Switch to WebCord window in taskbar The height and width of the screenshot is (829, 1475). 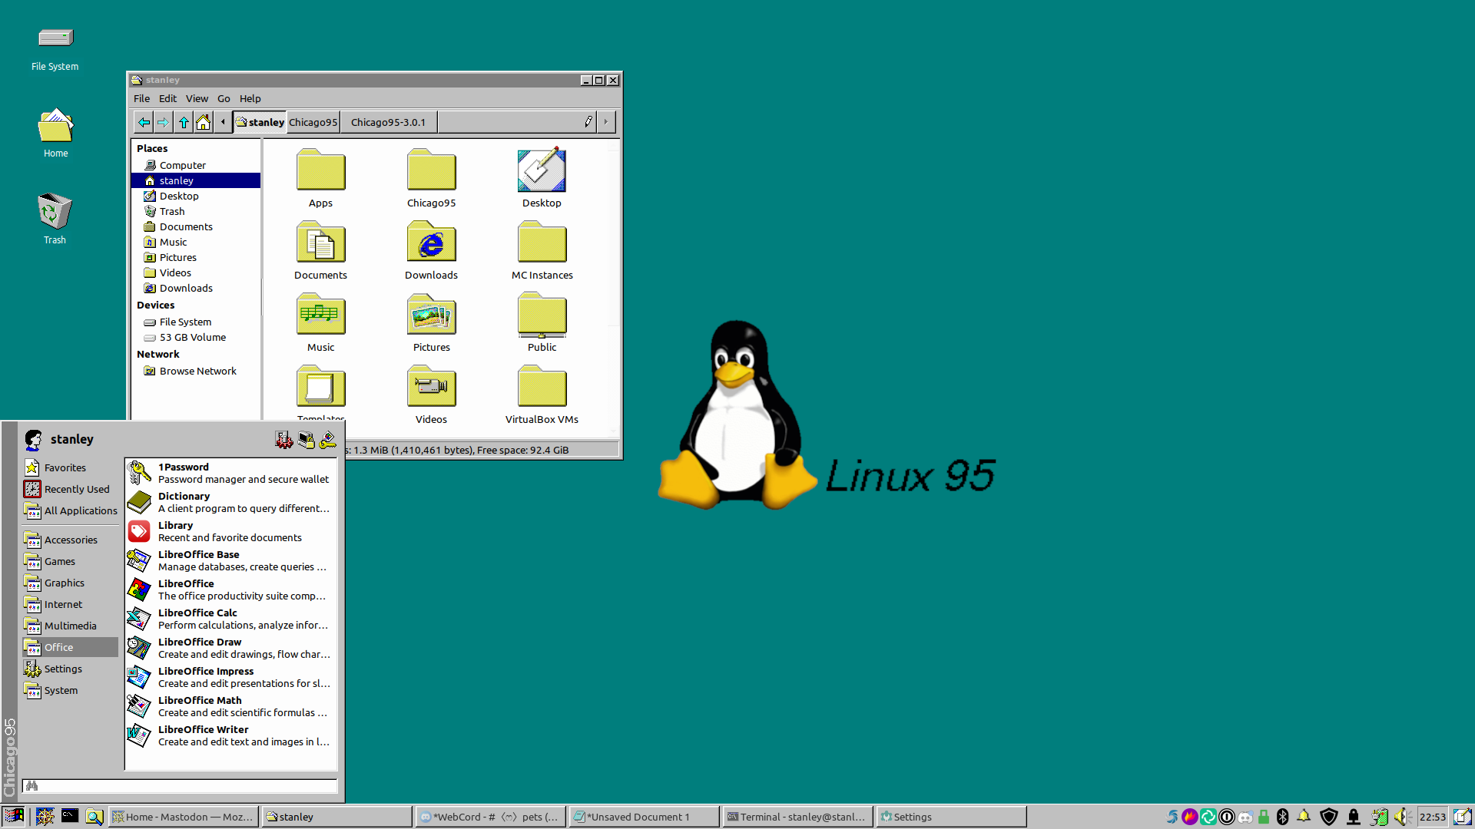coord(490,817)
